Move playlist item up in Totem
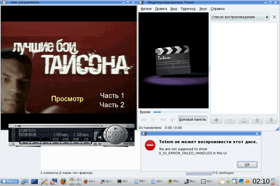 [257, 120]
